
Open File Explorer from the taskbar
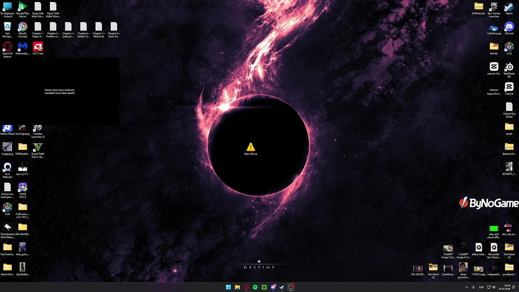click(x=237, y=287)
